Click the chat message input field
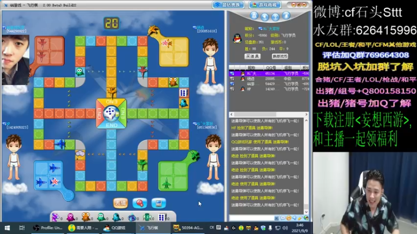 [x=251, y=218]
